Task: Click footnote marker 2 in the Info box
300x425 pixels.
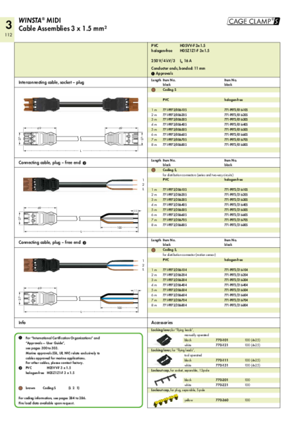Action: coord(21,368)
